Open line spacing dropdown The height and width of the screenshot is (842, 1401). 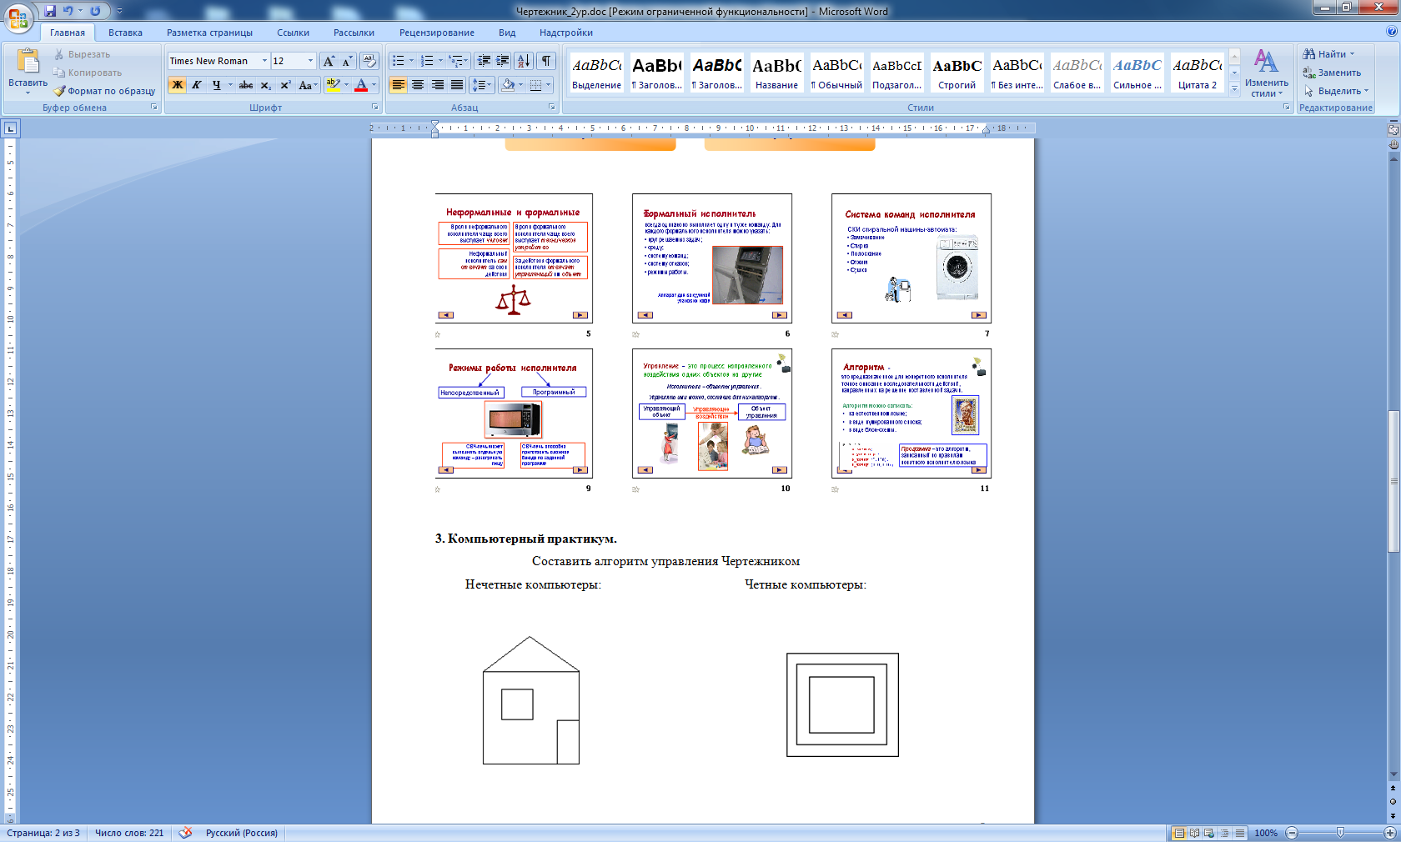coord(482,85)
